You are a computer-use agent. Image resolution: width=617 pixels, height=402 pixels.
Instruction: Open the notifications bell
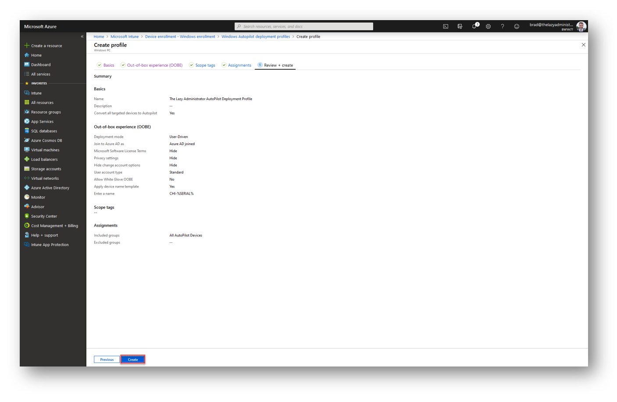click(x=474, y=26)
